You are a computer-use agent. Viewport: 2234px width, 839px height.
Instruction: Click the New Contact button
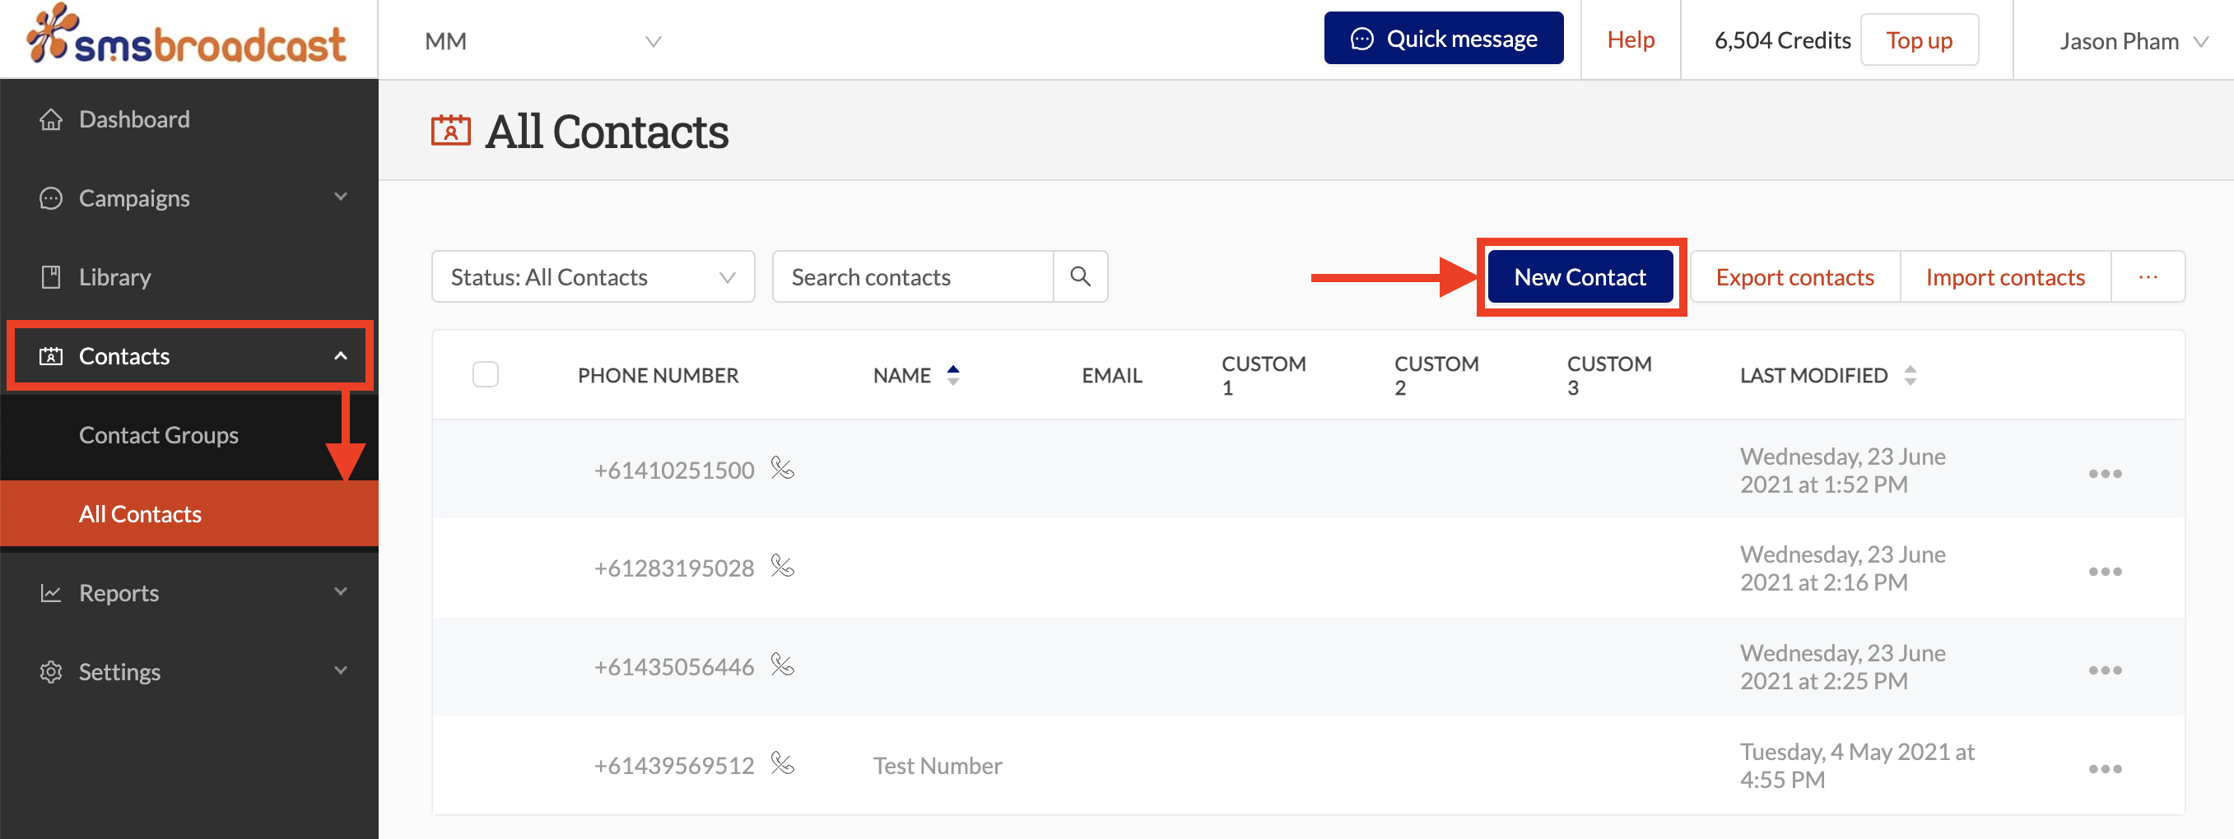[1580, 277]
